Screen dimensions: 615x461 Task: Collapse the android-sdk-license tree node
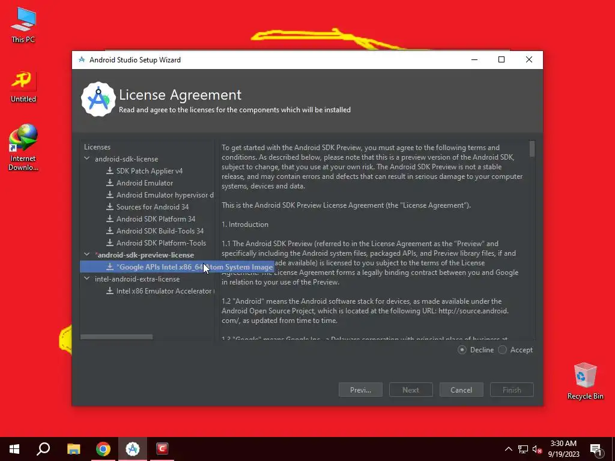tap(86, 158)
